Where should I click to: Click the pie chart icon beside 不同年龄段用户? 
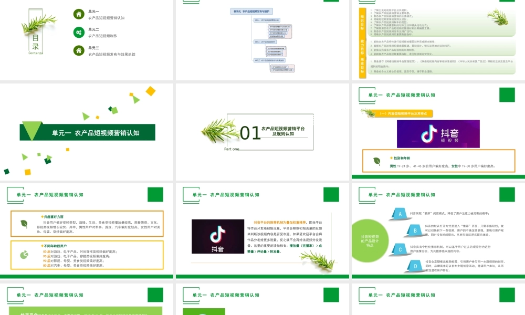tap(24, 255)
